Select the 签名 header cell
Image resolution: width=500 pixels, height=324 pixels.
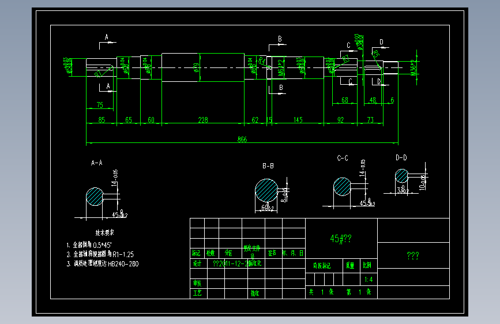[x=272, y=253]
